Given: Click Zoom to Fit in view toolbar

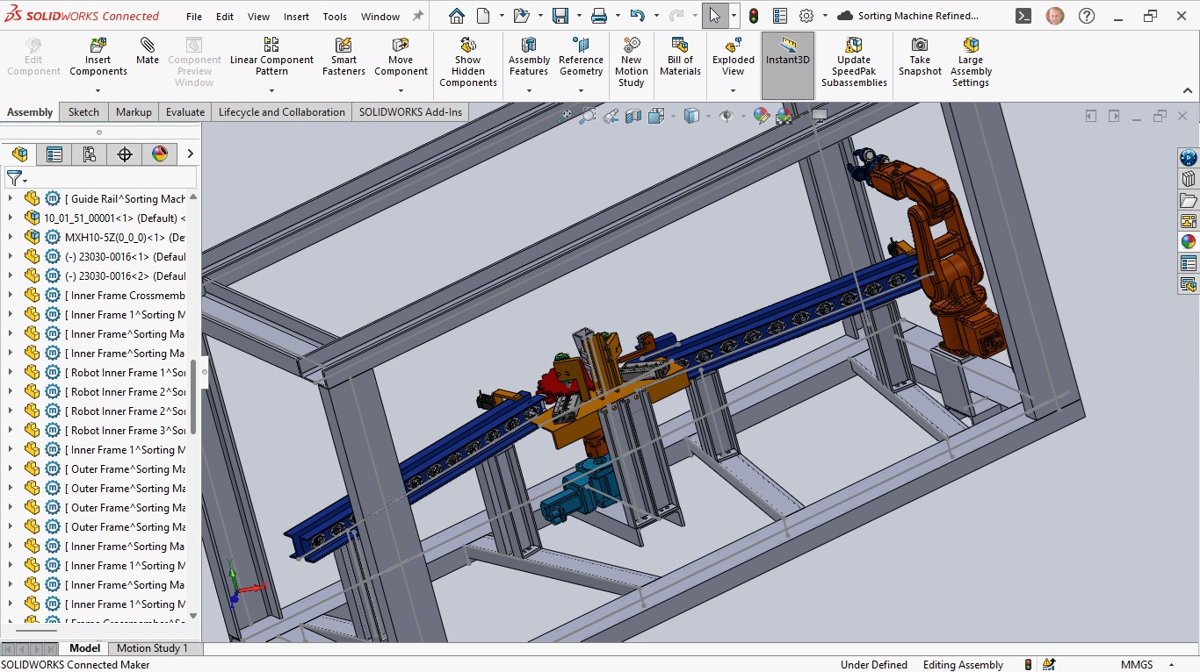Looking at the screenshot, I should click(x=567, y=116).
